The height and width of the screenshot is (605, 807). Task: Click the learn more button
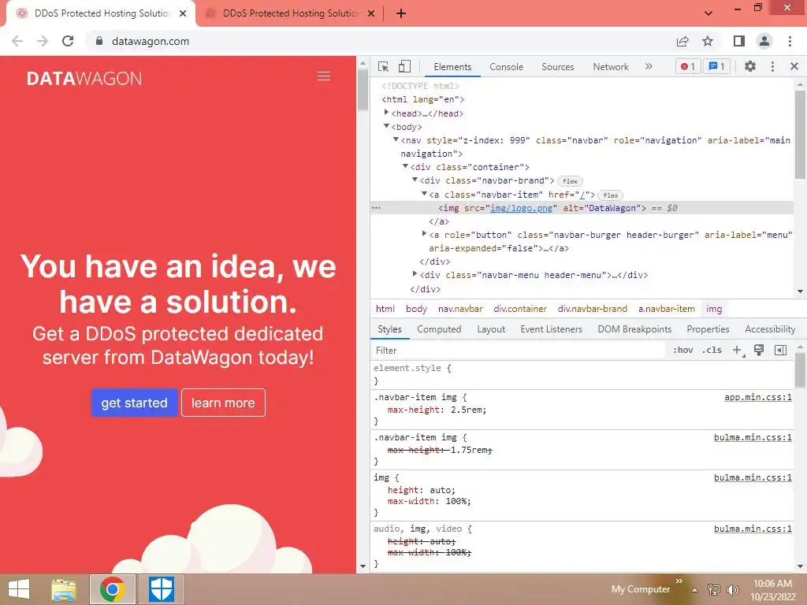pyautogui.click(x=223, y=403)
